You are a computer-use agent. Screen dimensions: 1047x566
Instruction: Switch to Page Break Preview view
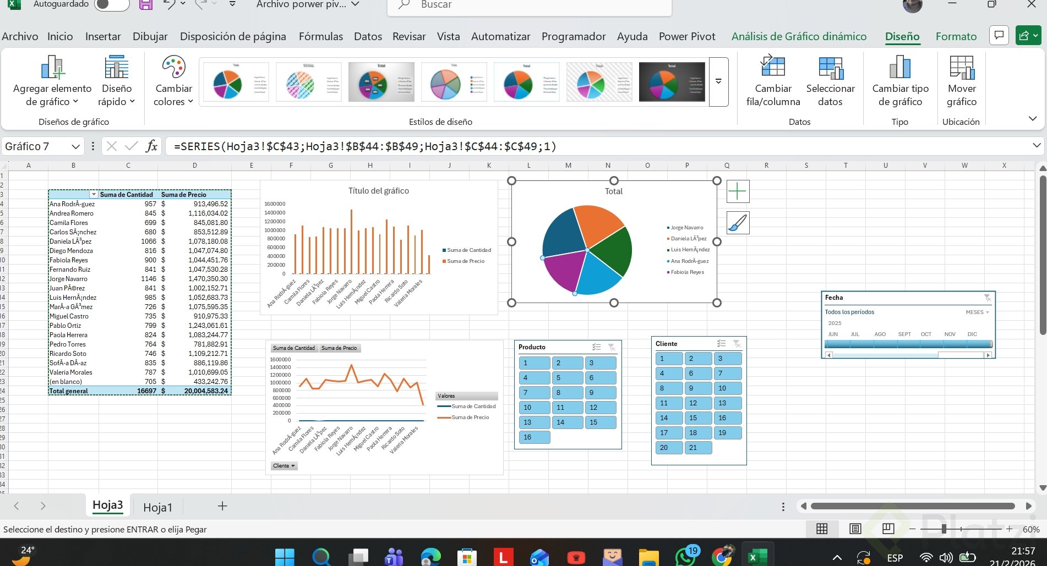click(888, 529)
